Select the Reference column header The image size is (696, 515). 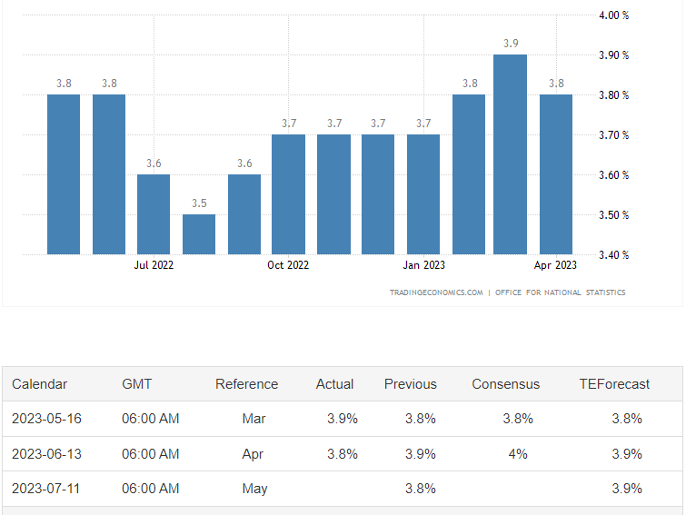point(246,384)
